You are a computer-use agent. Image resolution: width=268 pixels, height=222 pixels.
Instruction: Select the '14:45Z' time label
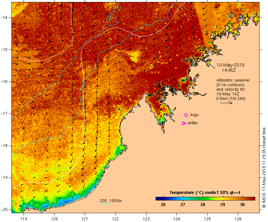pyautogui.click(x=229, y=70)
